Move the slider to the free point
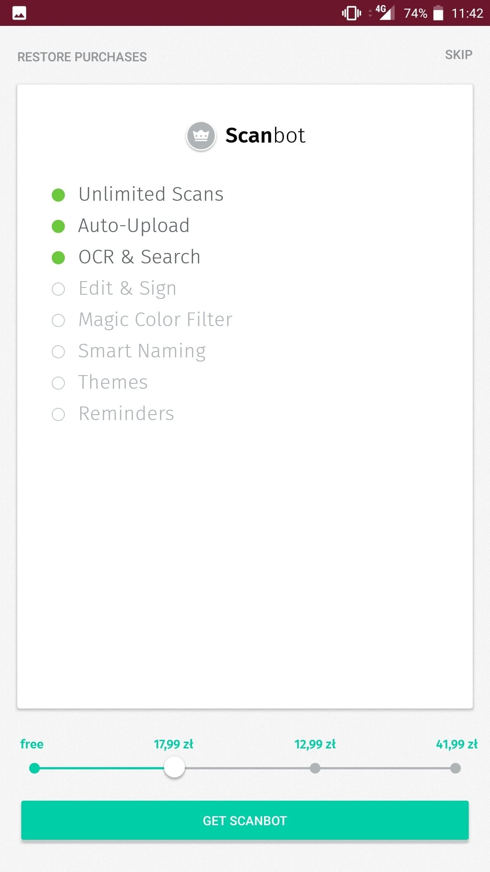Viewport: 490px width, 872px height. coord(34,768)
